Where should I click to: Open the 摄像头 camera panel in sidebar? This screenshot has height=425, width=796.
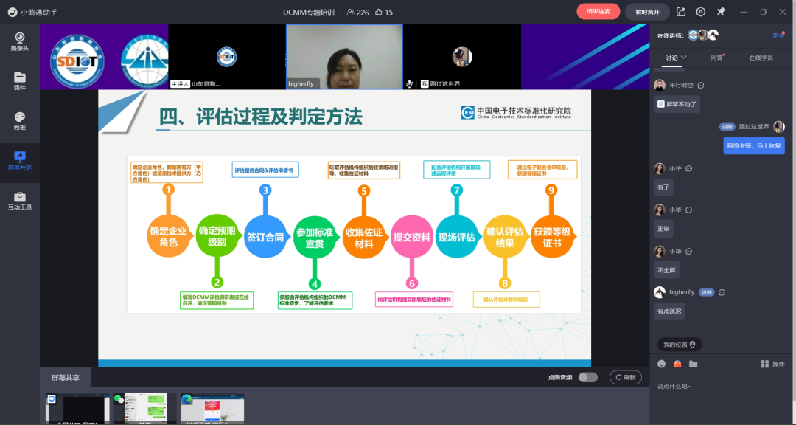[x=19, y=41]
